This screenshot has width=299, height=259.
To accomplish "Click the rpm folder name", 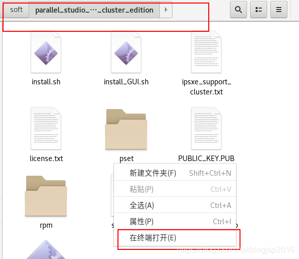I will click(x=46, y=225).
